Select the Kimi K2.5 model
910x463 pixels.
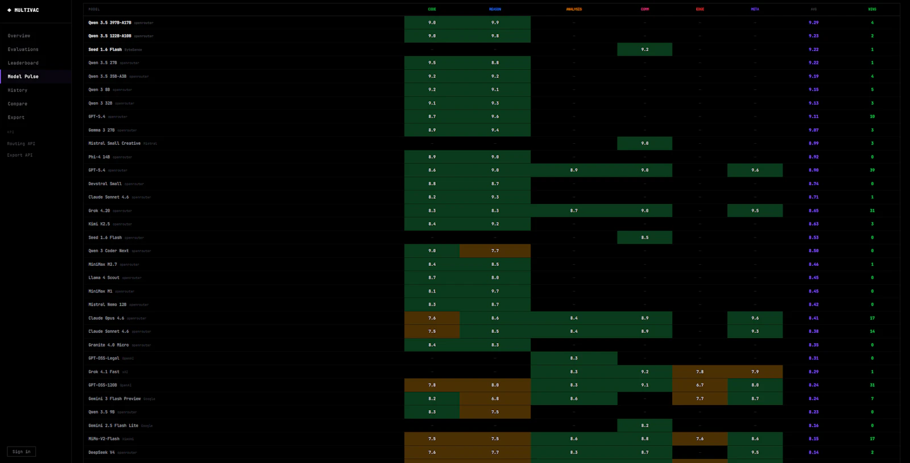99,224
